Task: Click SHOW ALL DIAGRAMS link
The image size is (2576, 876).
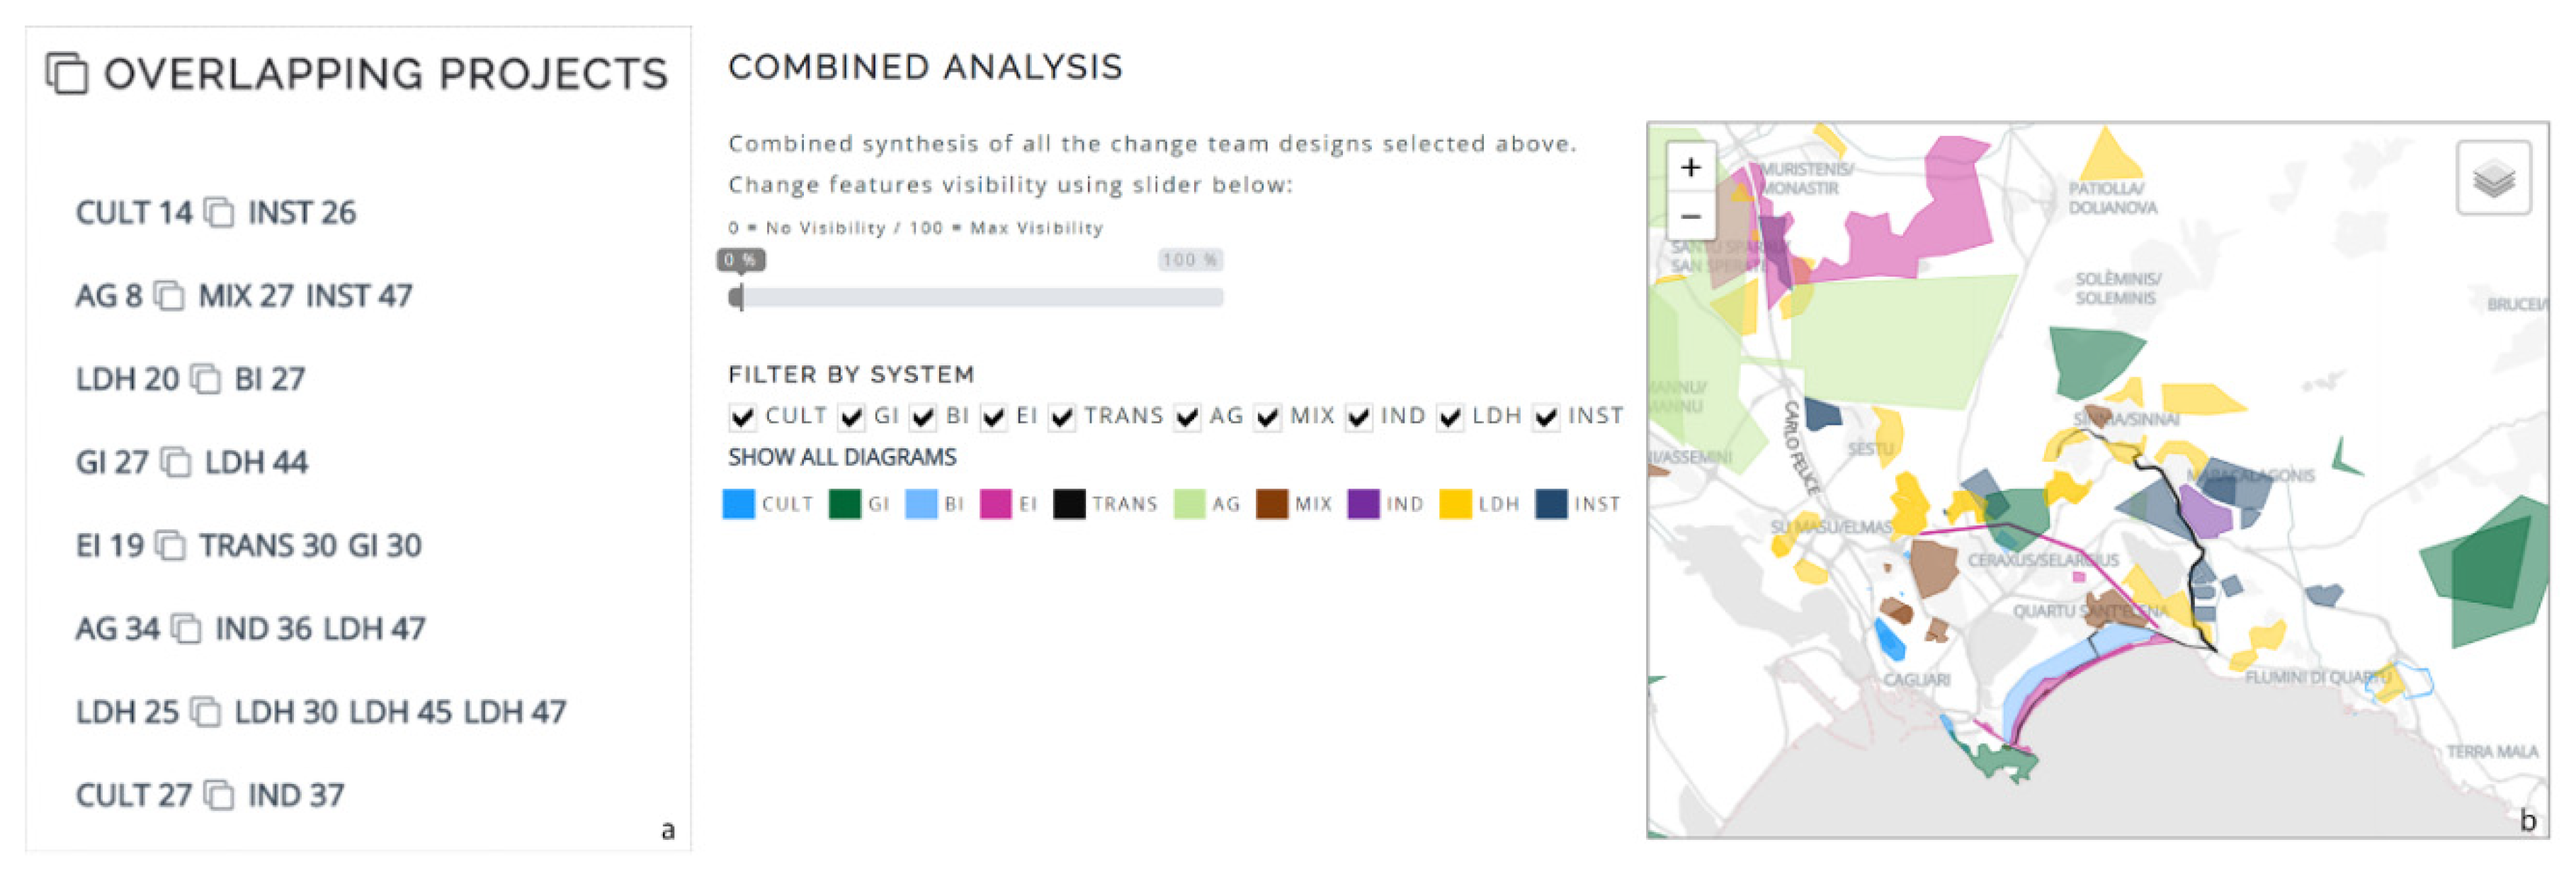Action: pos(842,457)
